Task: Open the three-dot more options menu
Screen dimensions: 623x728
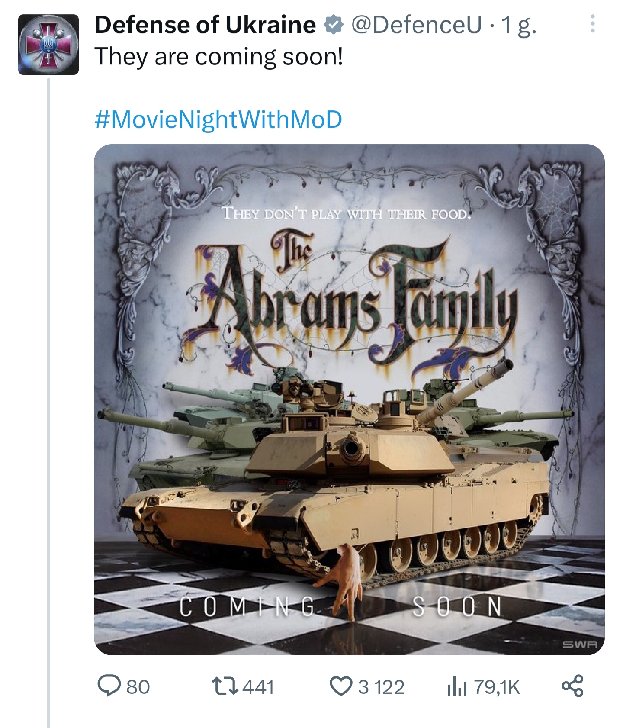Action: click(x=592, y=24)
